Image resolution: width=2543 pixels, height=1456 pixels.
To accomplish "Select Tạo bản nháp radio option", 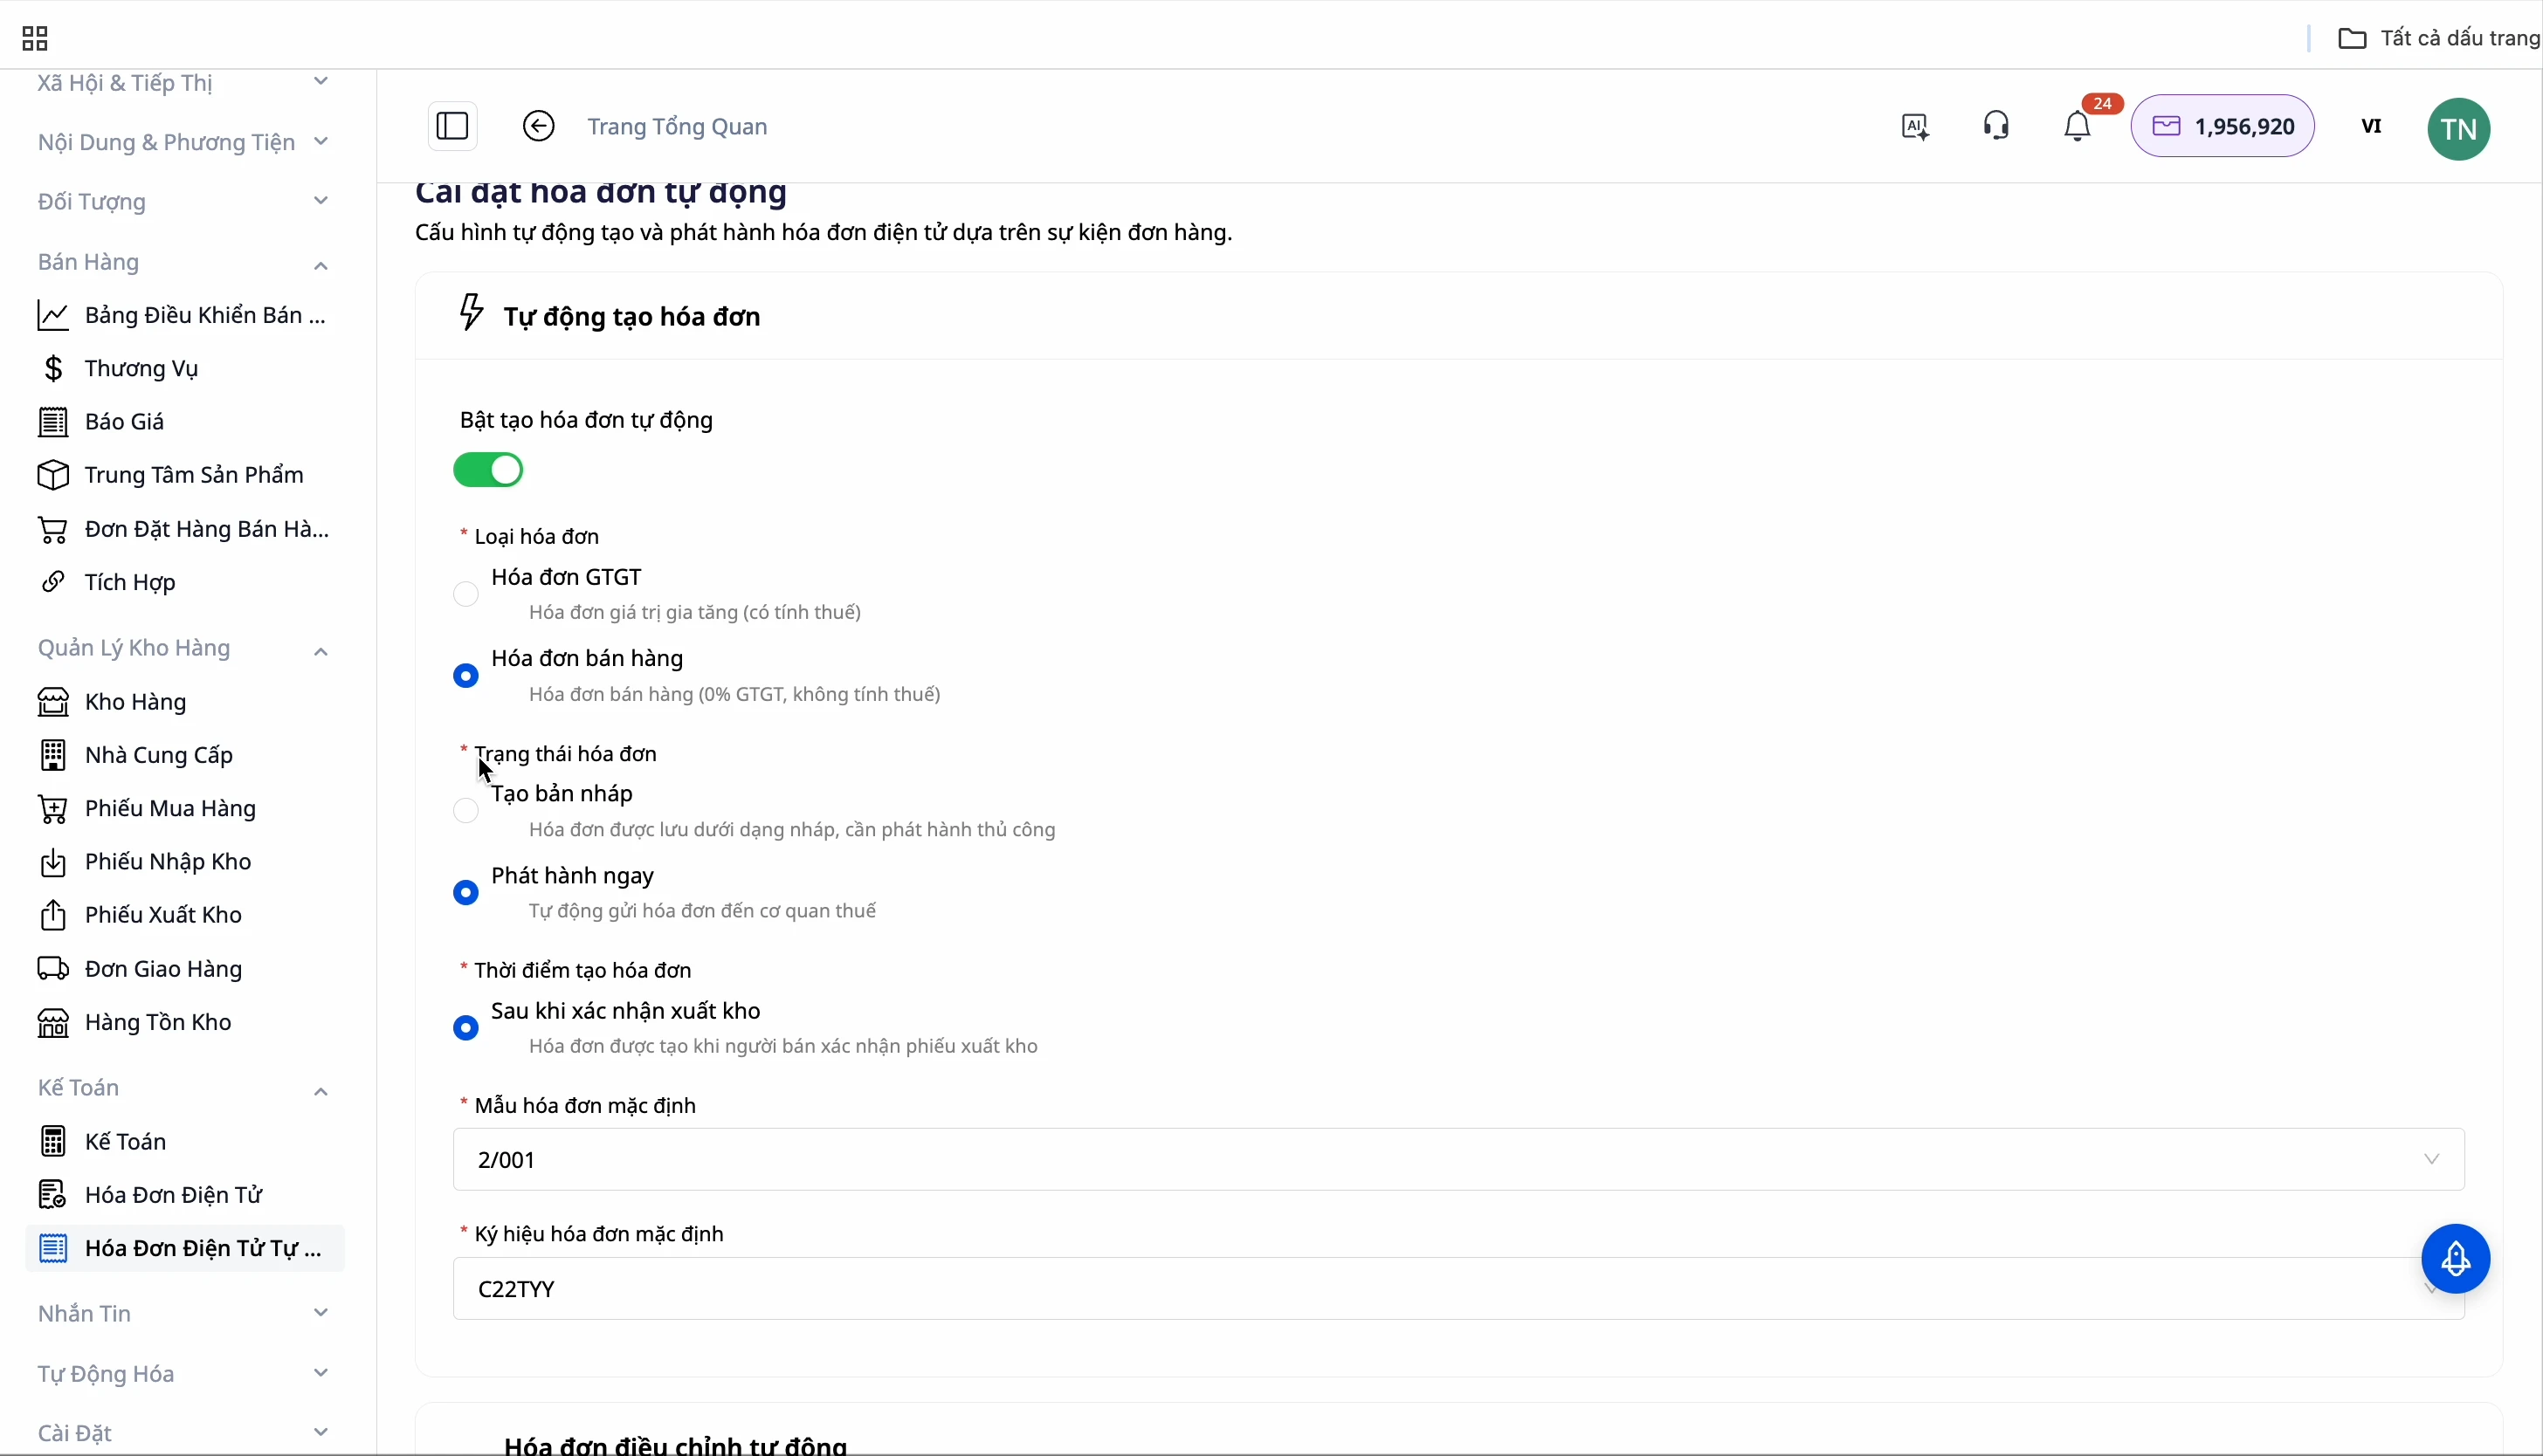I will pos(466,811).
